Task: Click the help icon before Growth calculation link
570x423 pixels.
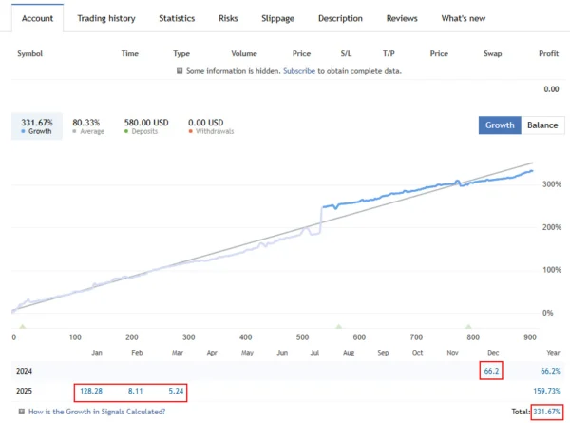Action: coord(21,412)
